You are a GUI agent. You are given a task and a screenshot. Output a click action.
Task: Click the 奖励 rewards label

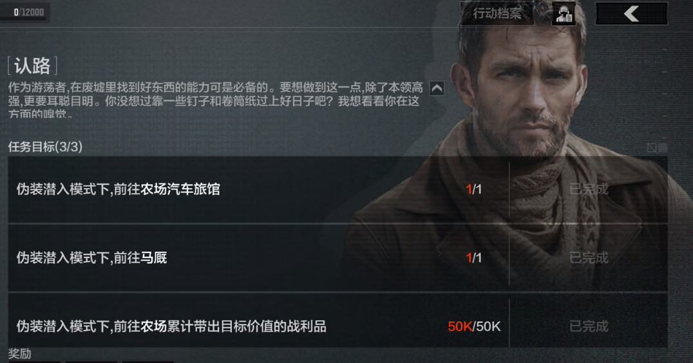(19, 354)
